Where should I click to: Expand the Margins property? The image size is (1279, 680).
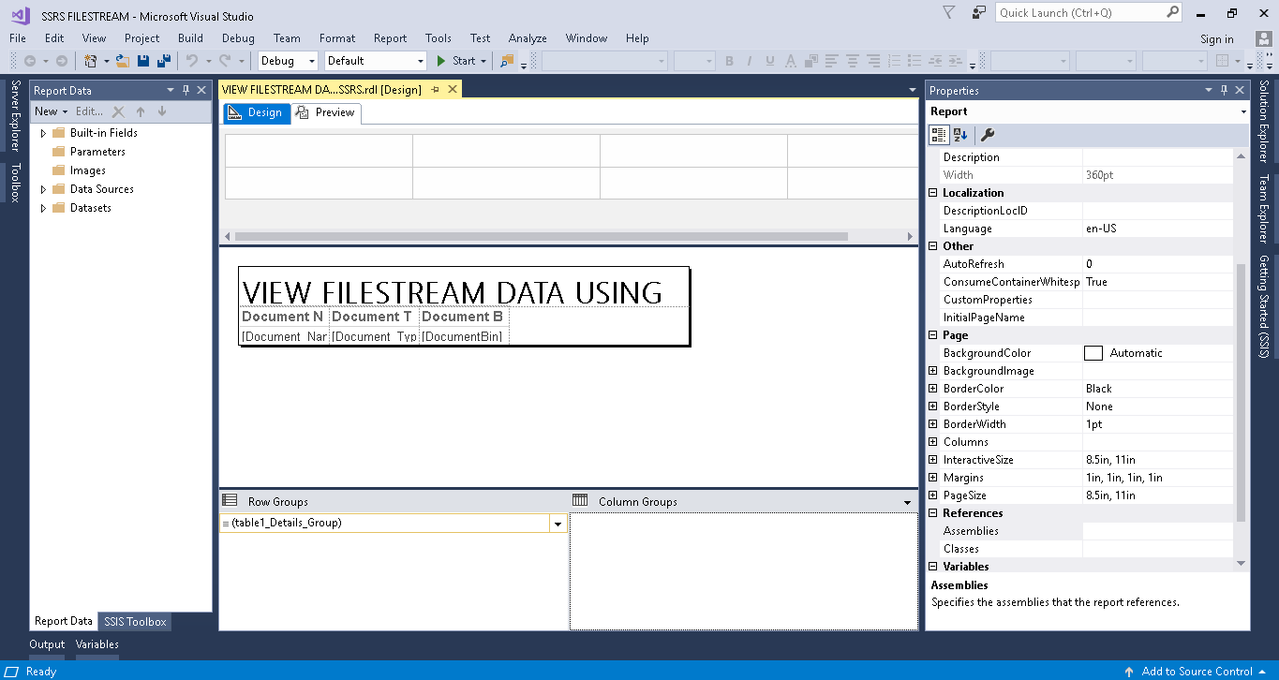click(x=932, y=478)
